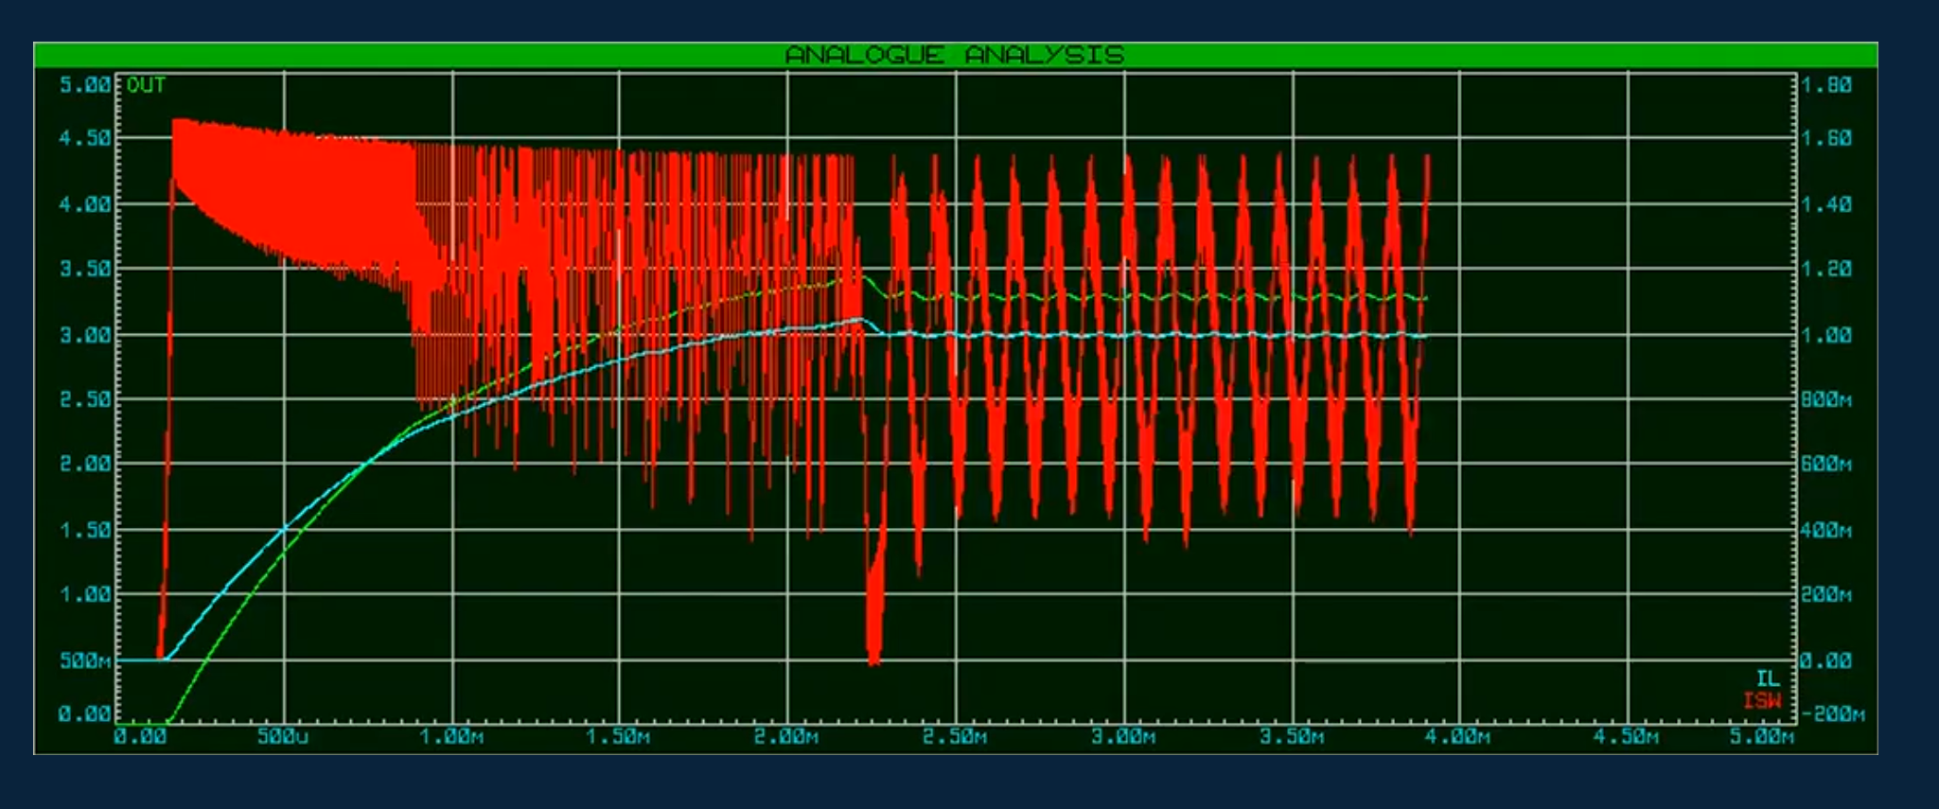Click the 5.00m time axis label

[x=1762, y=736]
